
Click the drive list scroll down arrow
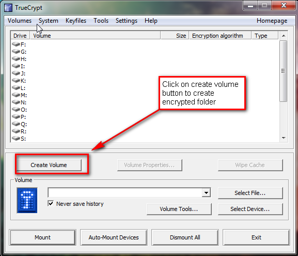point(284,138)
